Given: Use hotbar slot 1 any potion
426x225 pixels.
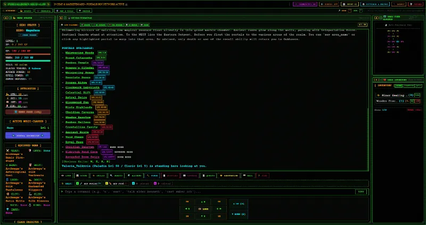Looking at the screenshot, I should coord(88,184).
